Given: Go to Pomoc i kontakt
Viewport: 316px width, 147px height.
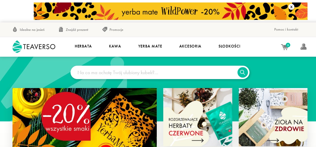Looking at the screenshot, I should (286, 29).
